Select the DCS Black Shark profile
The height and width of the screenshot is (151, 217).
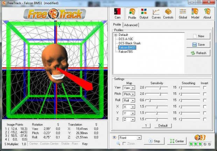130,43
